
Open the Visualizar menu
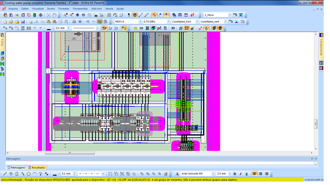(38, 9)
